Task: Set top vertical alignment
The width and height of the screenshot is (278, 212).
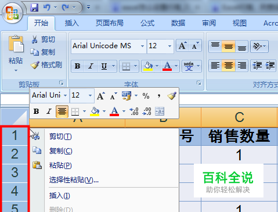Action: point(215,46)
